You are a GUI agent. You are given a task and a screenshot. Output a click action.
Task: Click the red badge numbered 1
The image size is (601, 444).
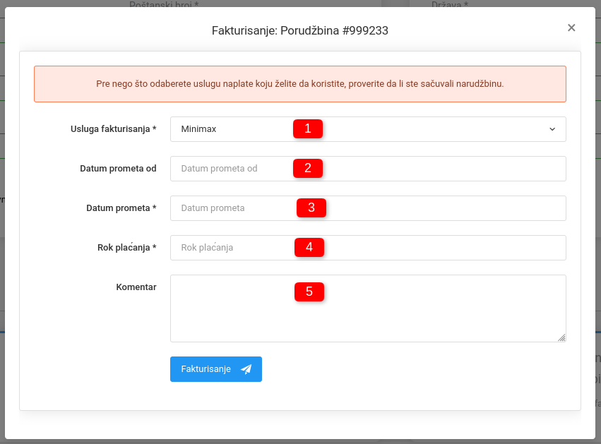(308, 128)
